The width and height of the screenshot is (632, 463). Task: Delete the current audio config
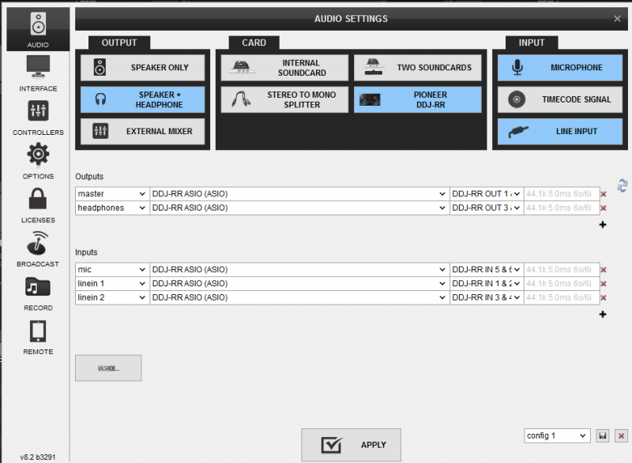[621, 436]
